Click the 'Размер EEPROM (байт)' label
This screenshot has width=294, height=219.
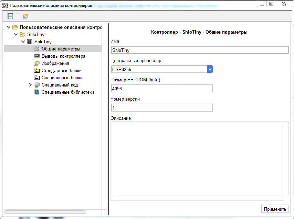135,80
